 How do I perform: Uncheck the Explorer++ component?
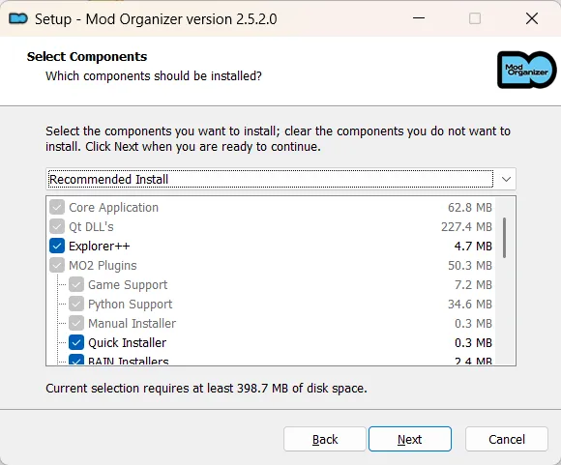(x=57, y=246)
